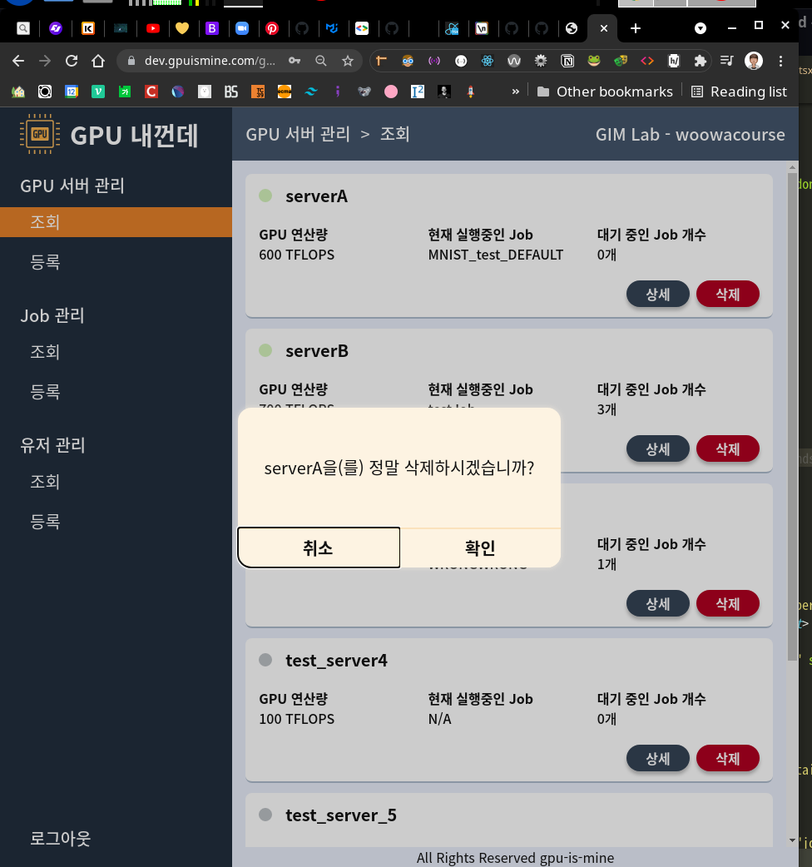This screenshot has height=867, width=812.
Task: Open the Chrome profile avatar icon
Action: click(x=753, y=61)
